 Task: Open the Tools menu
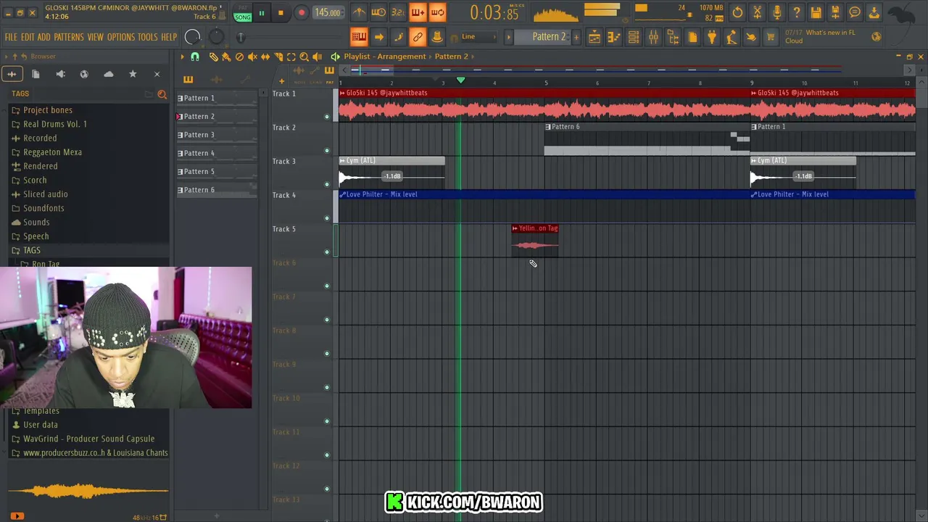[x=148, y=37]
